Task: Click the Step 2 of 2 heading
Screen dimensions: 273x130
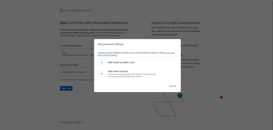Action: pyautogui.click(x=94, y=23)
